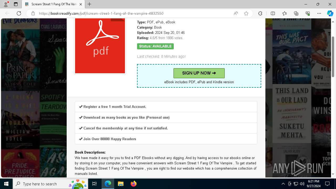Click the SIGN UP NOW button
336x189 pixels.
point(199,73)
